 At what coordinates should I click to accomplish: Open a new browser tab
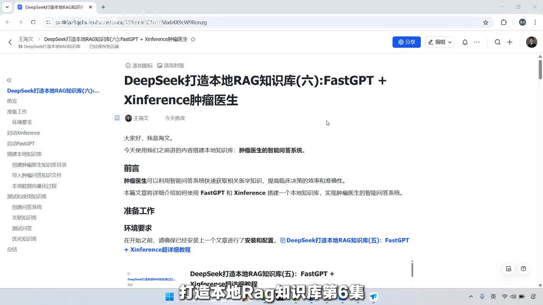pyautogui.click(x=103, y=7)
